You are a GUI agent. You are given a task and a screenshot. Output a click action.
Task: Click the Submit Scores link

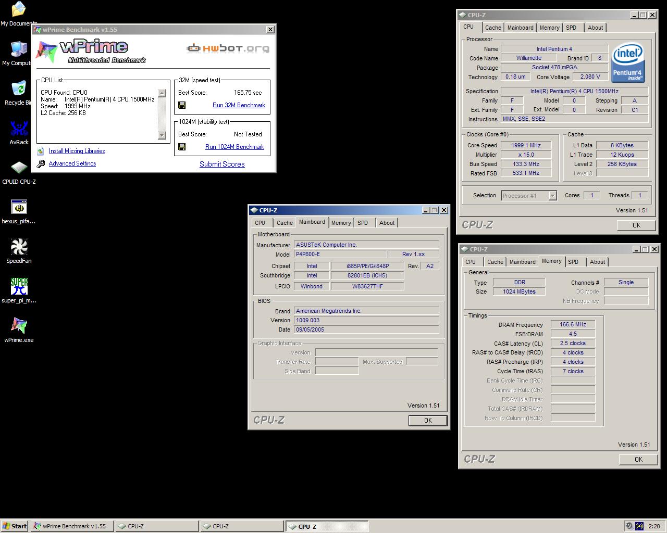[x=222, y=164]
